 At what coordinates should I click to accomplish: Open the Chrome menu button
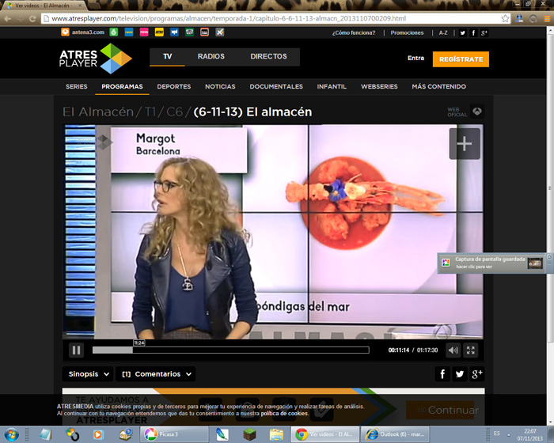(547, 19)
